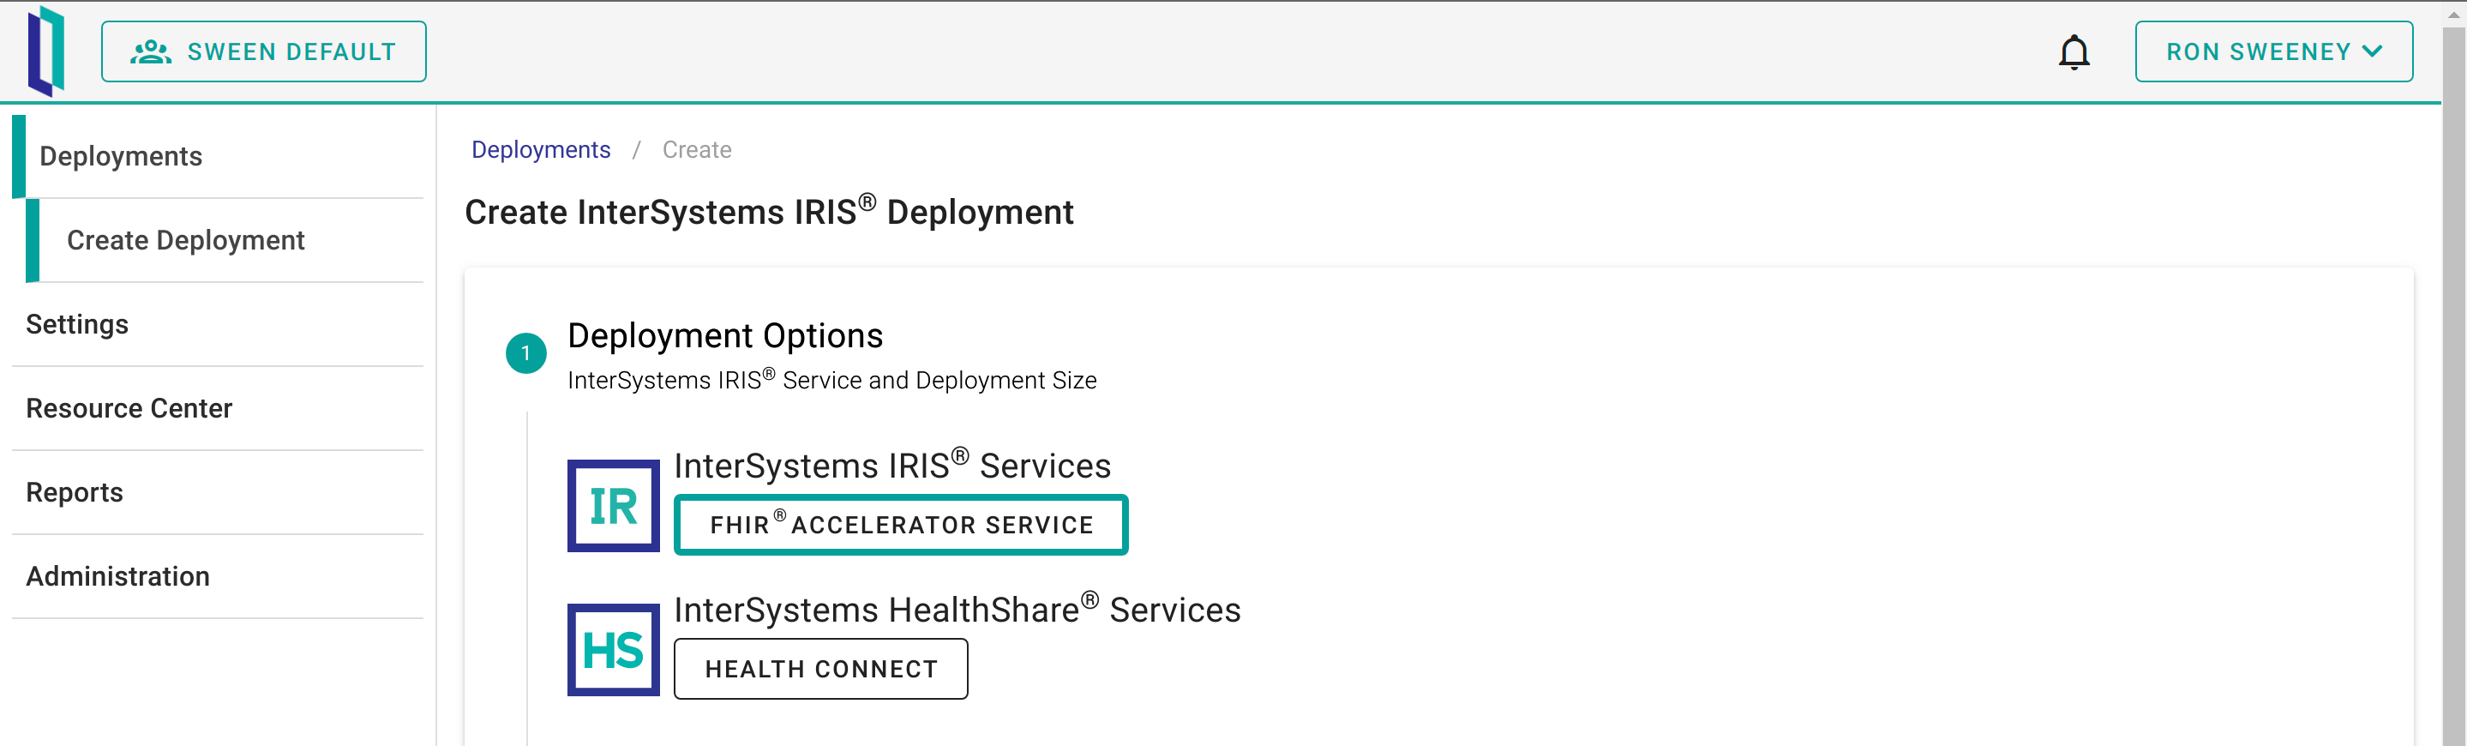Click the HS HealthShare icon
The image size is (2467, 746).
613,649
